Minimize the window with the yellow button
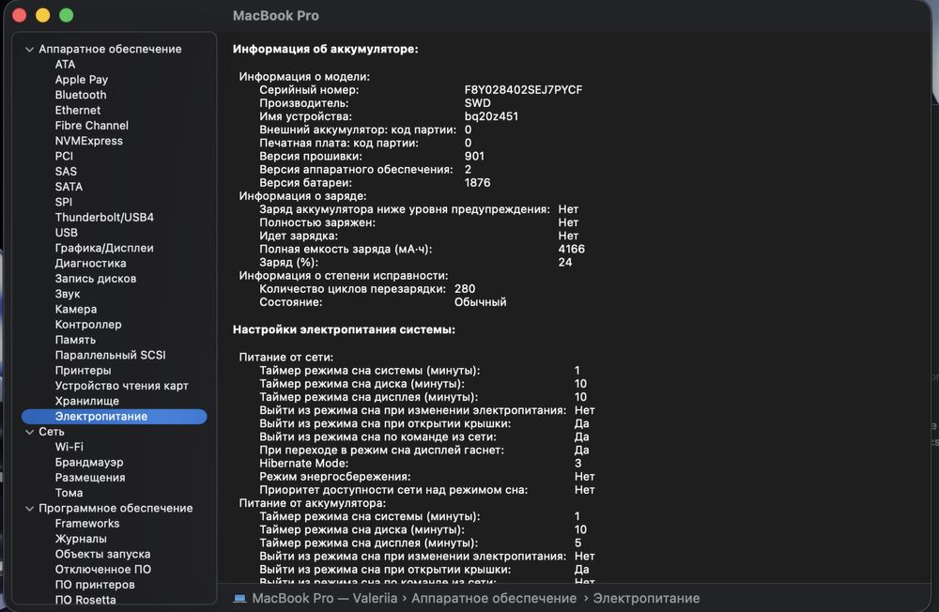The width and height of the screenshot is (939, 612). coord(42,16)
